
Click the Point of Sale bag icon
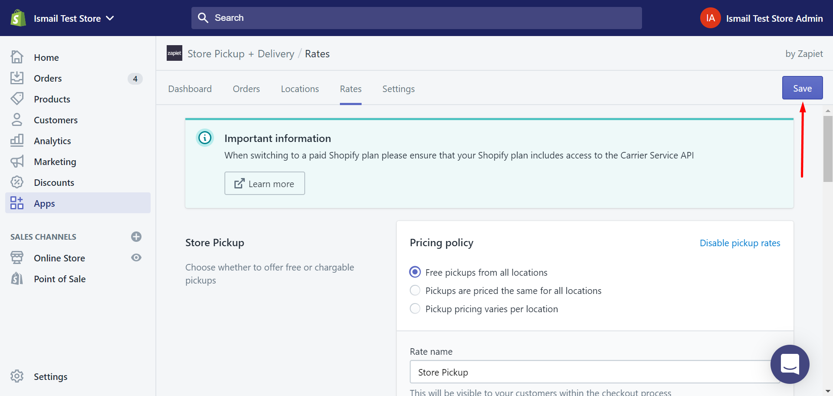click(17, 278)
